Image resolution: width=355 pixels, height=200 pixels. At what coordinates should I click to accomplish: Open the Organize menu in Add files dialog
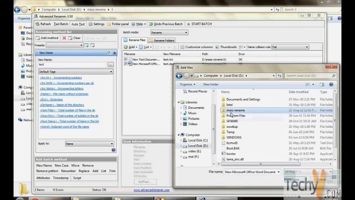coord(187,84)
